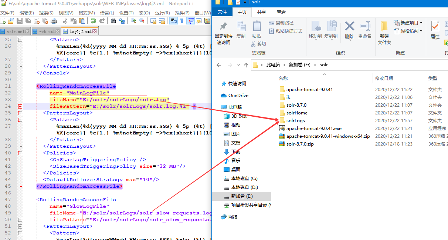
Task: Collapse the Policies fold at line 40
Action: click(20, 153)
